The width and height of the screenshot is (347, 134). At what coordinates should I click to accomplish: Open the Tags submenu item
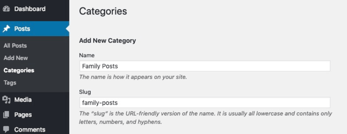click(10, 83)
